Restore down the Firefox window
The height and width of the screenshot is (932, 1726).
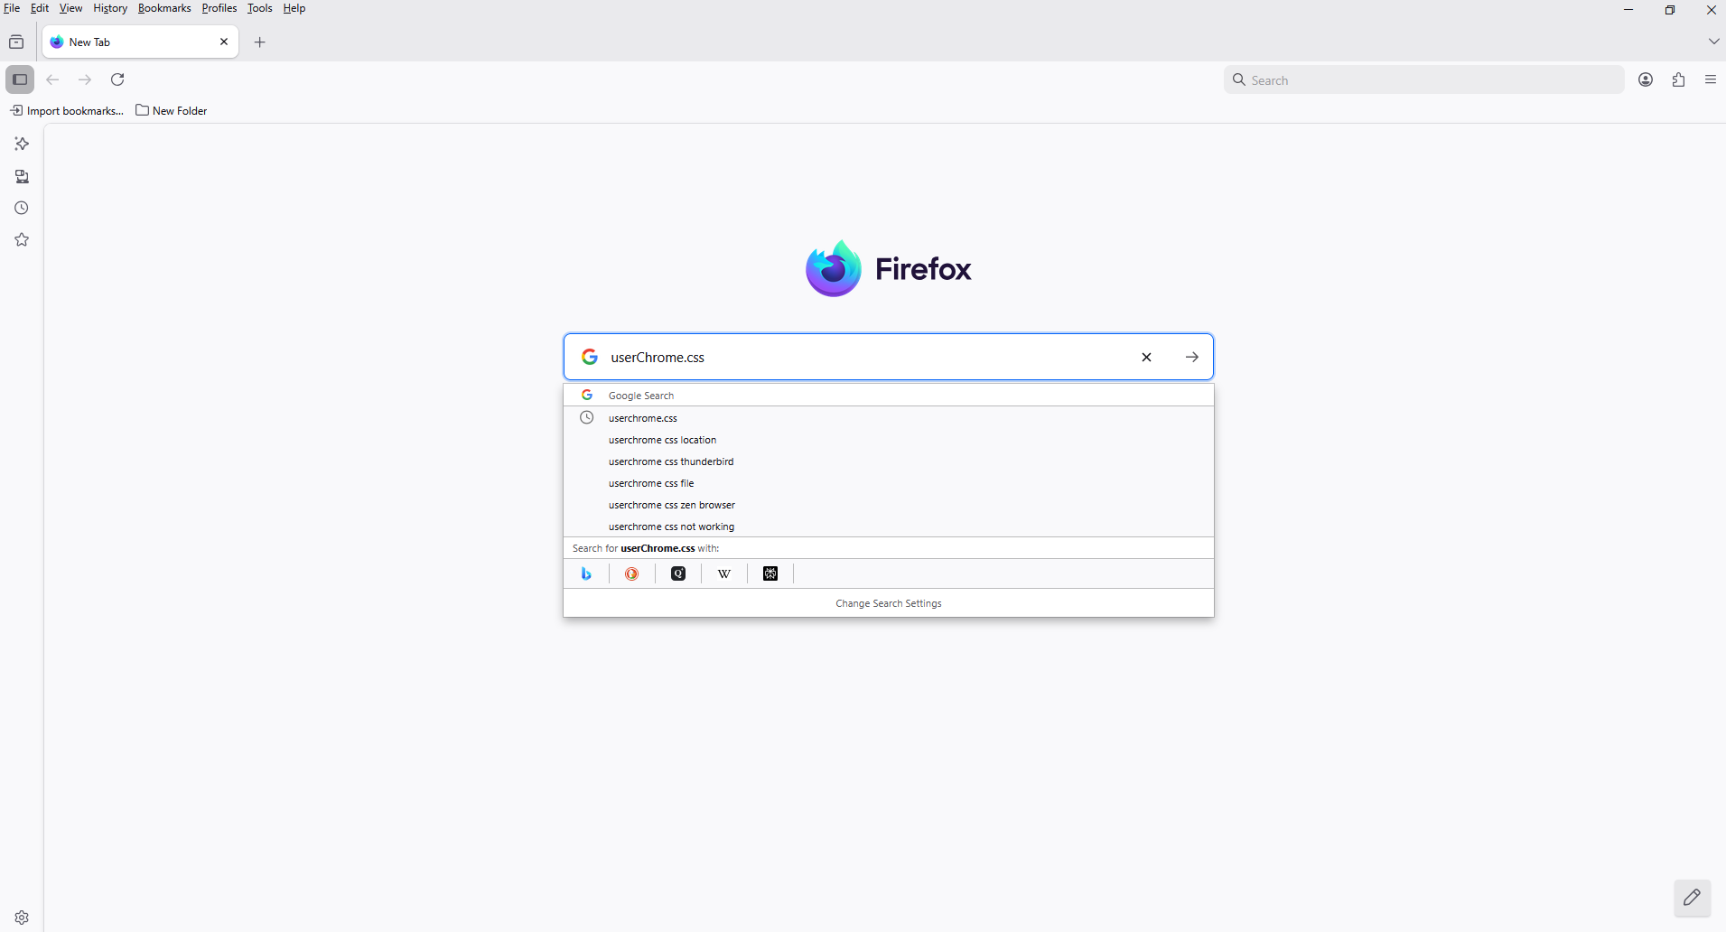[1670, 10]
